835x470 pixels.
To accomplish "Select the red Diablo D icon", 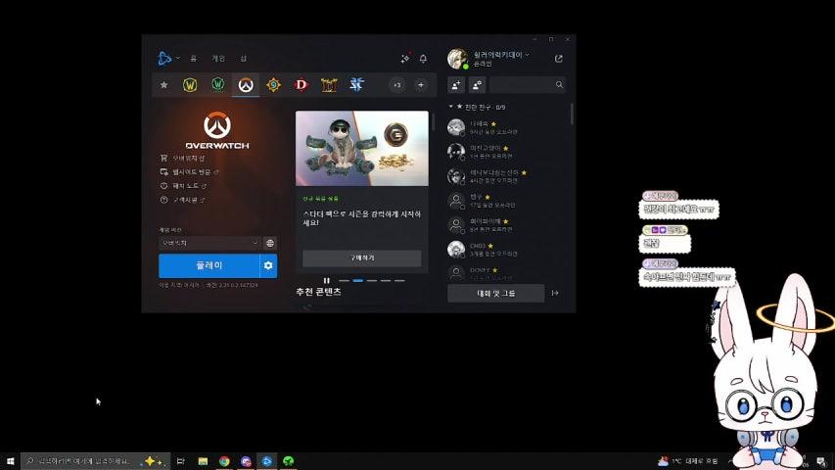I will (x=301, y=85).
